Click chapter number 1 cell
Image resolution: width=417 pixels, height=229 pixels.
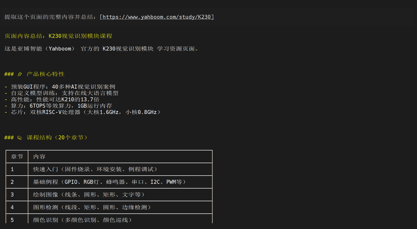[x=17, y=169]
